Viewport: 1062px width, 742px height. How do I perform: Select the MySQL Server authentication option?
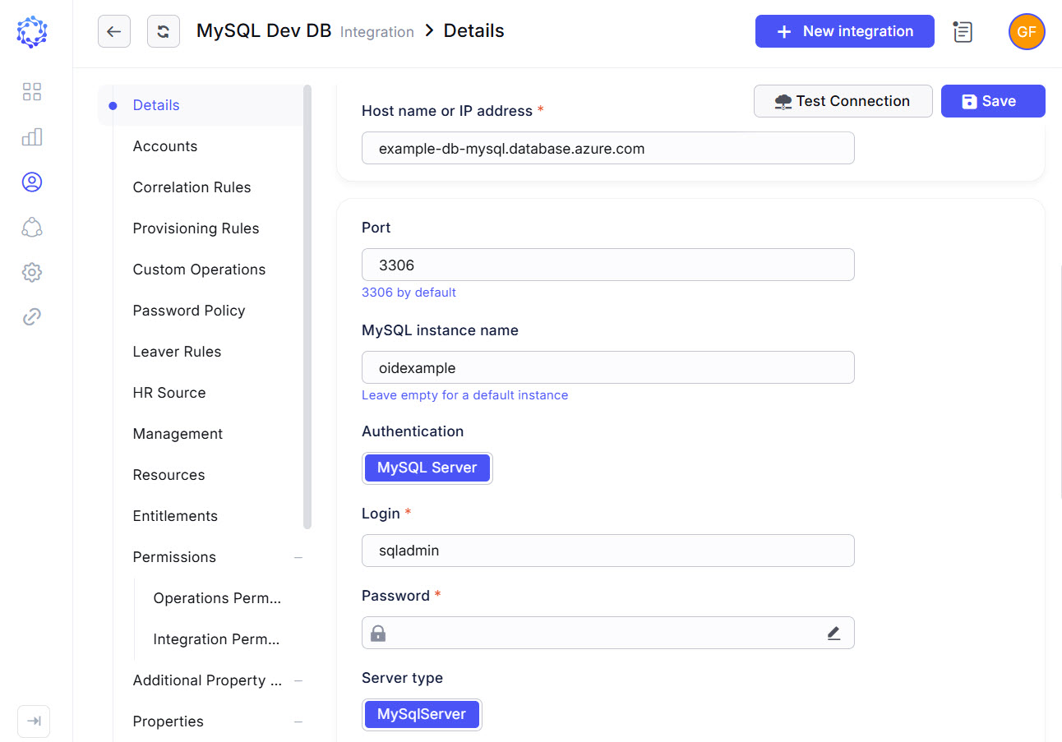427,468
